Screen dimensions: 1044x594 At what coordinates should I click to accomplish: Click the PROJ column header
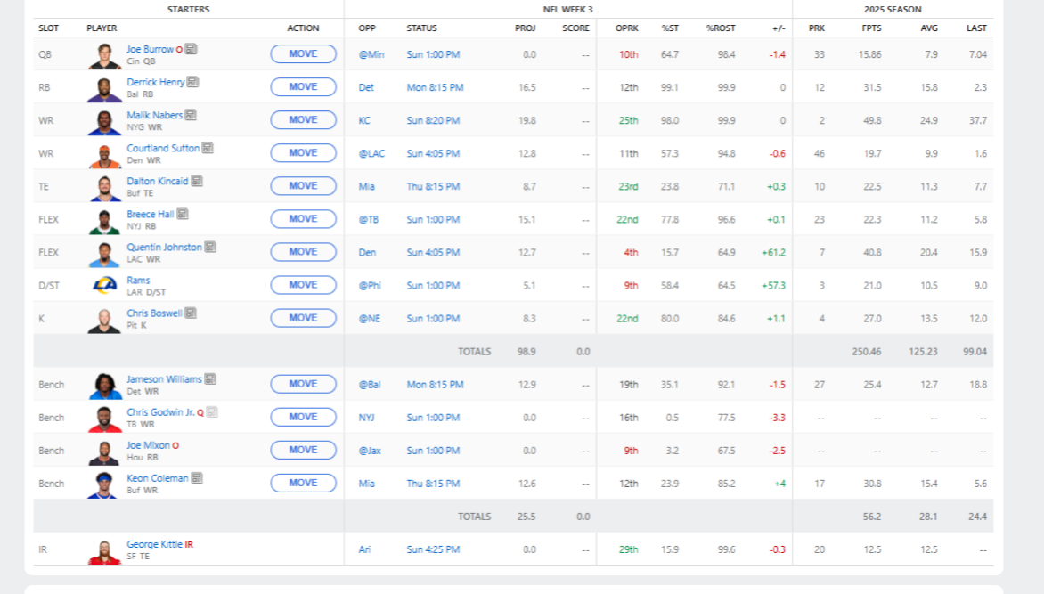pos(526,28)
